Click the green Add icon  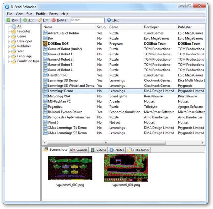tap(25, 20)
